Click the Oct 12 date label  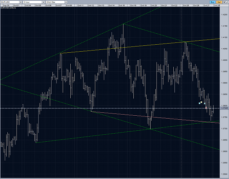coord(91,5)
